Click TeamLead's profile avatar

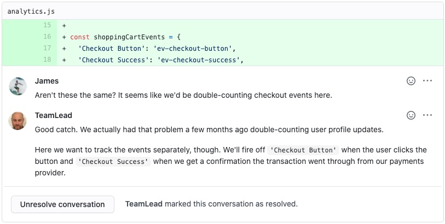18,121
